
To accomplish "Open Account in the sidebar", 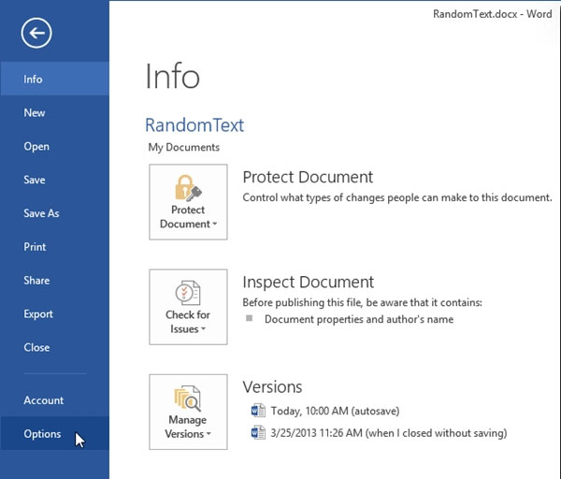I will 55,399.
